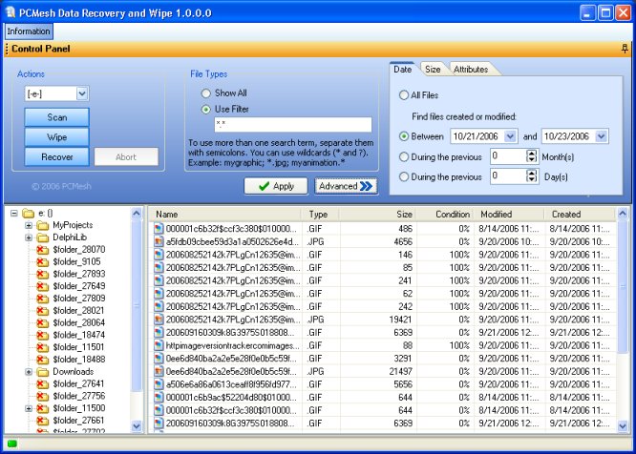This screenshot has width=636, height=454.
Task: Switch to the Date tab
Action: tap(402, 70)
